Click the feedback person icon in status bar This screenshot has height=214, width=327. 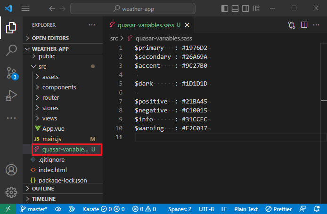302,209
